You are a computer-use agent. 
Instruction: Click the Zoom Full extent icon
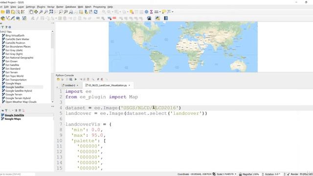click(x=51, y=12)
